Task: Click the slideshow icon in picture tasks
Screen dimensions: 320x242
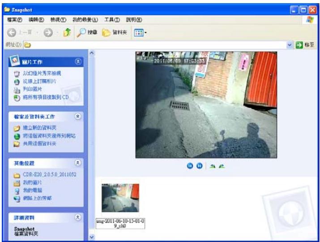Action: point(17,73)
